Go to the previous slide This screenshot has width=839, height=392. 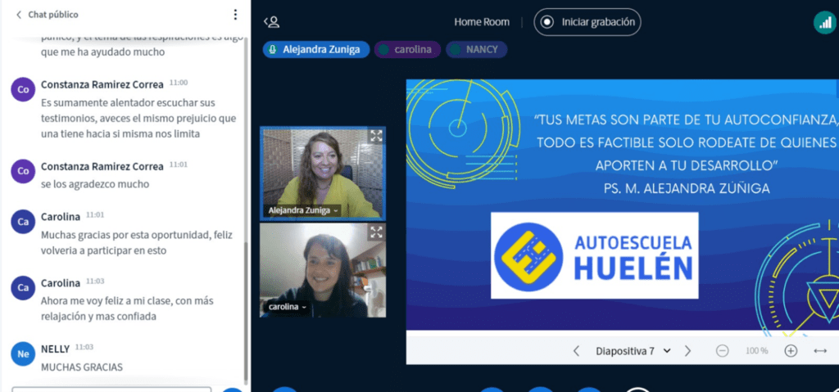click(576, 351)
